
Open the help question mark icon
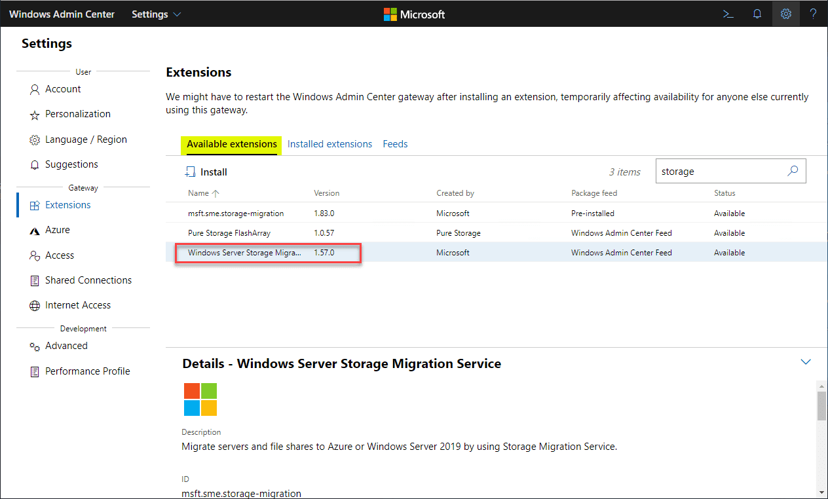(x=814, y=14)
